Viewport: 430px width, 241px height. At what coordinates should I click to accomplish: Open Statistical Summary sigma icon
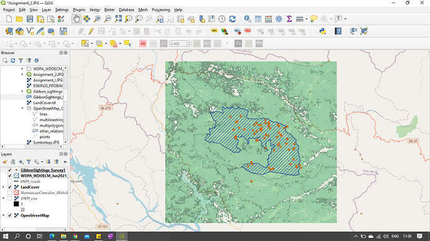pyautogui.click(x=289, y=19)
